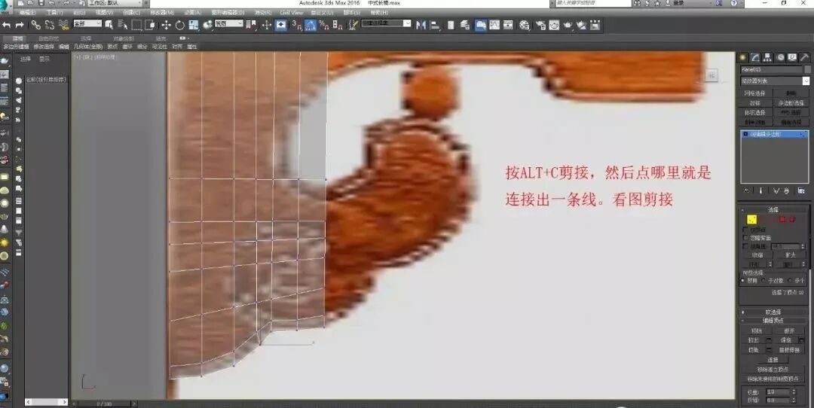Click the Mirror tool icon

click(421, 24)
